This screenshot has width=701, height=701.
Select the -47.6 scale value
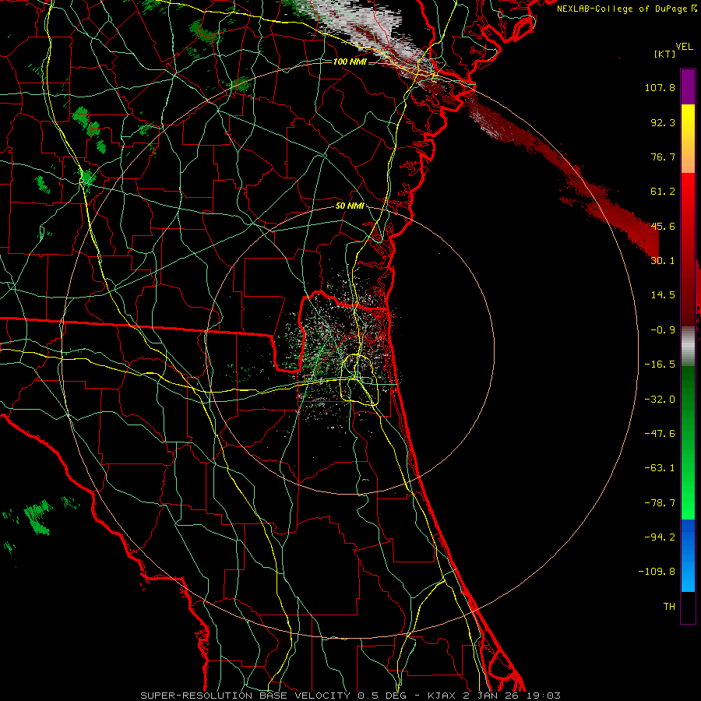[660, 434]
